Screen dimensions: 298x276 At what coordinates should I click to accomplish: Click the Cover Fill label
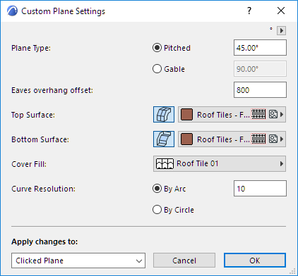[x=29, y=164]
